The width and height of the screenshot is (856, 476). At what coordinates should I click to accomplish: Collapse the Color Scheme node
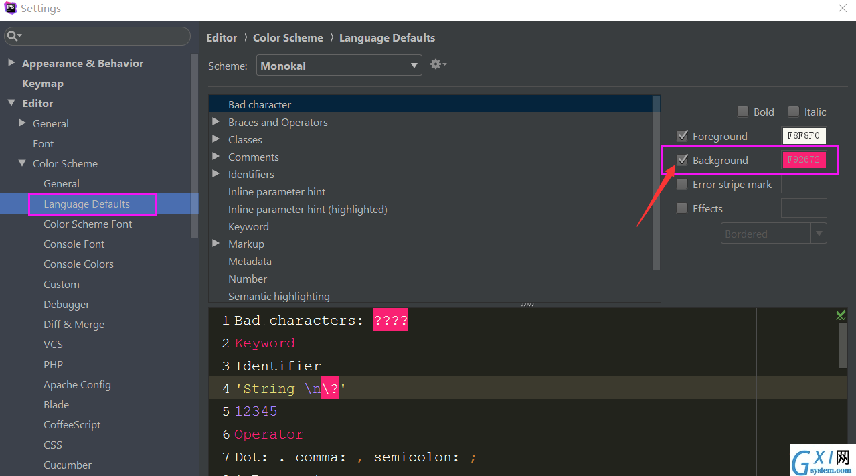(x=22, y=163)
